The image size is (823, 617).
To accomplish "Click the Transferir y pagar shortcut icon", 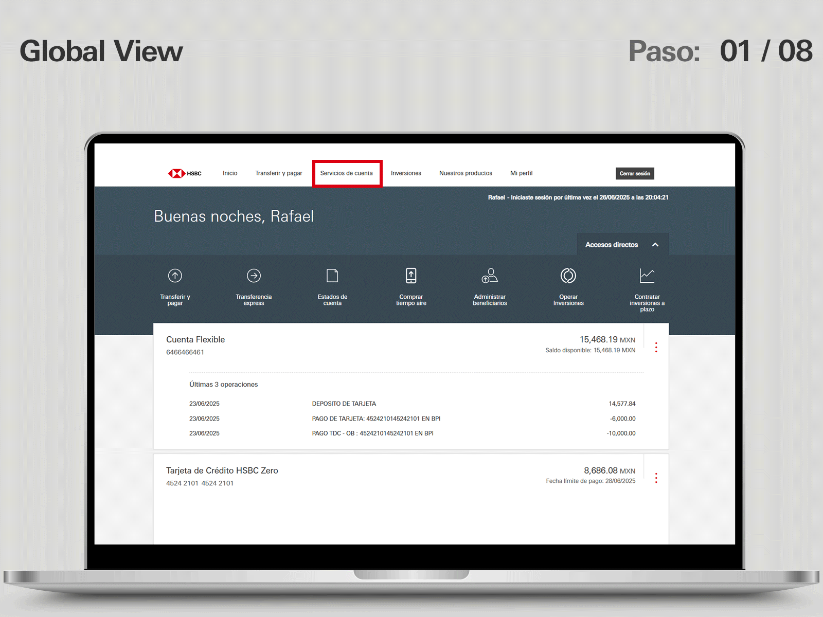I will click(x=175, y=276).
